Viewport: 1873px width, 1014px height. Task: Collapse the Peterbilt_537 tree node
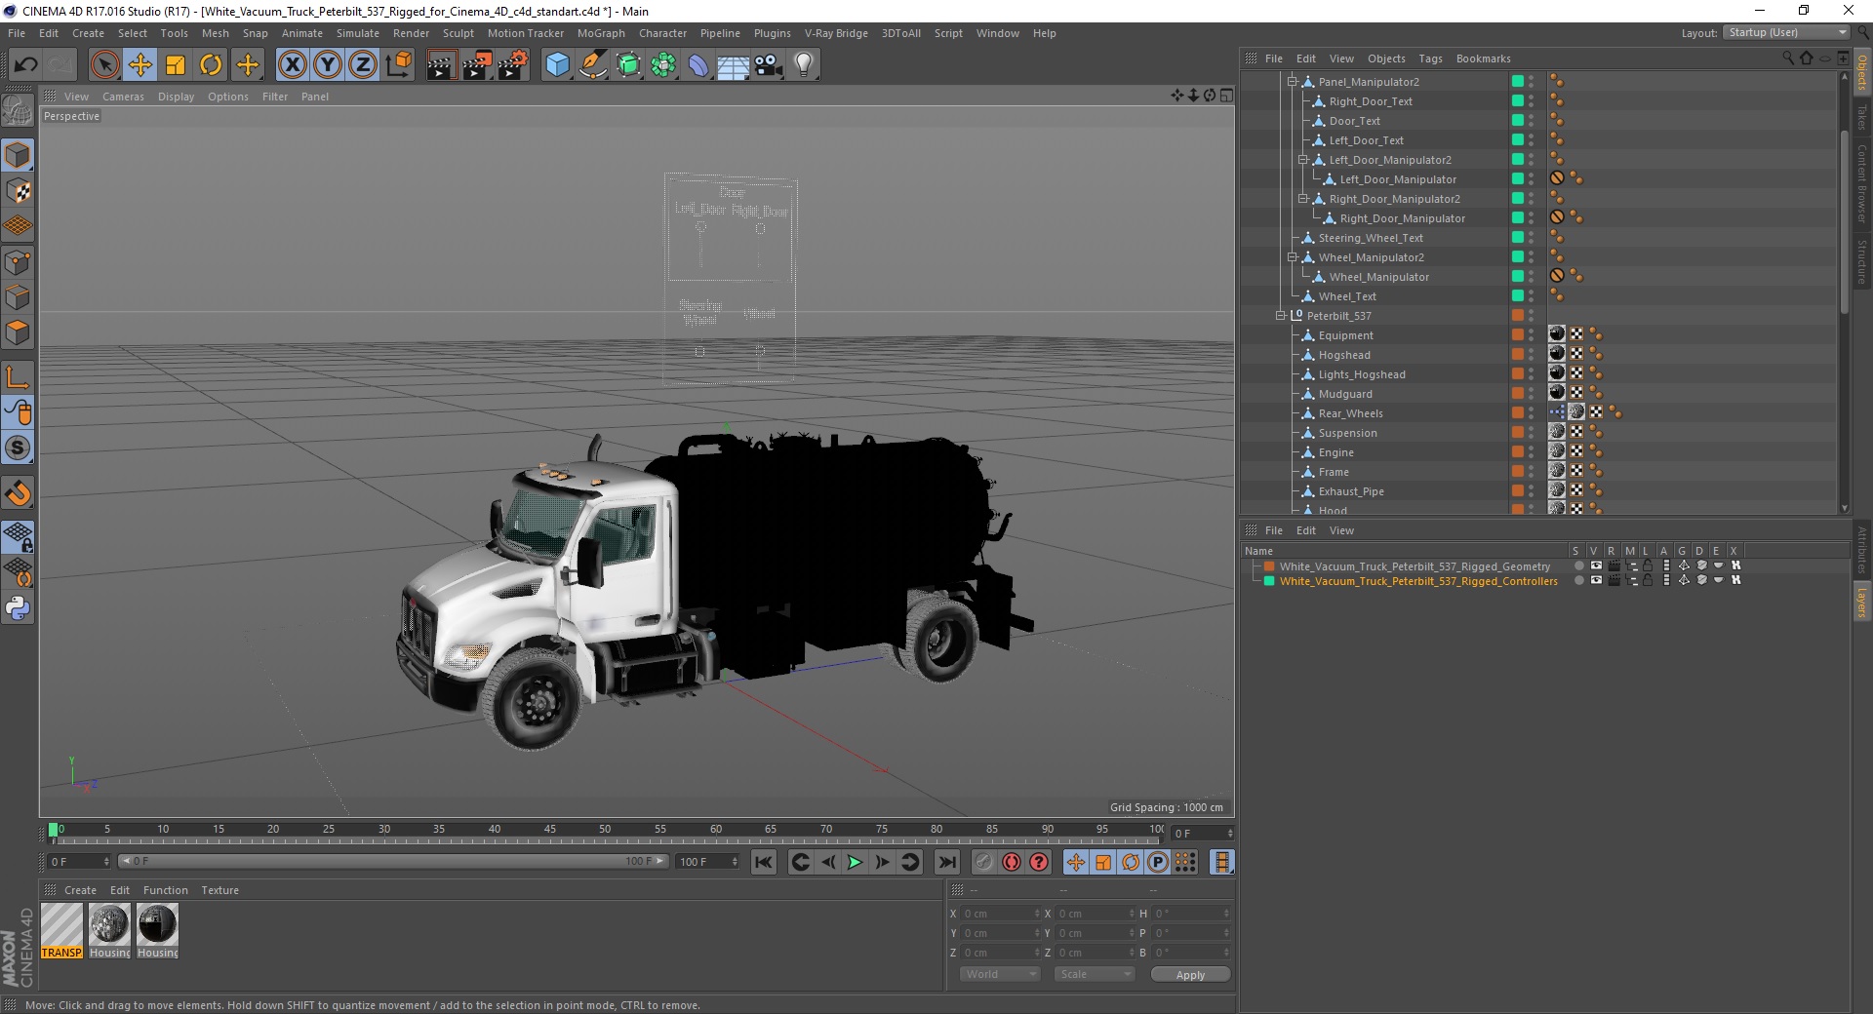coord(1281,316)
